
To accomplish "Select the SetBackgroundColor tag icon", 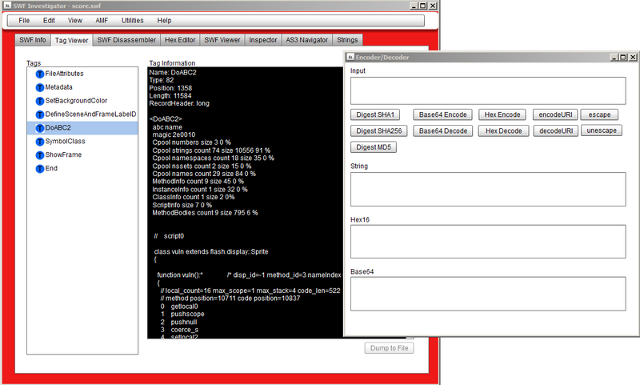I will click(x=39, y=101).
